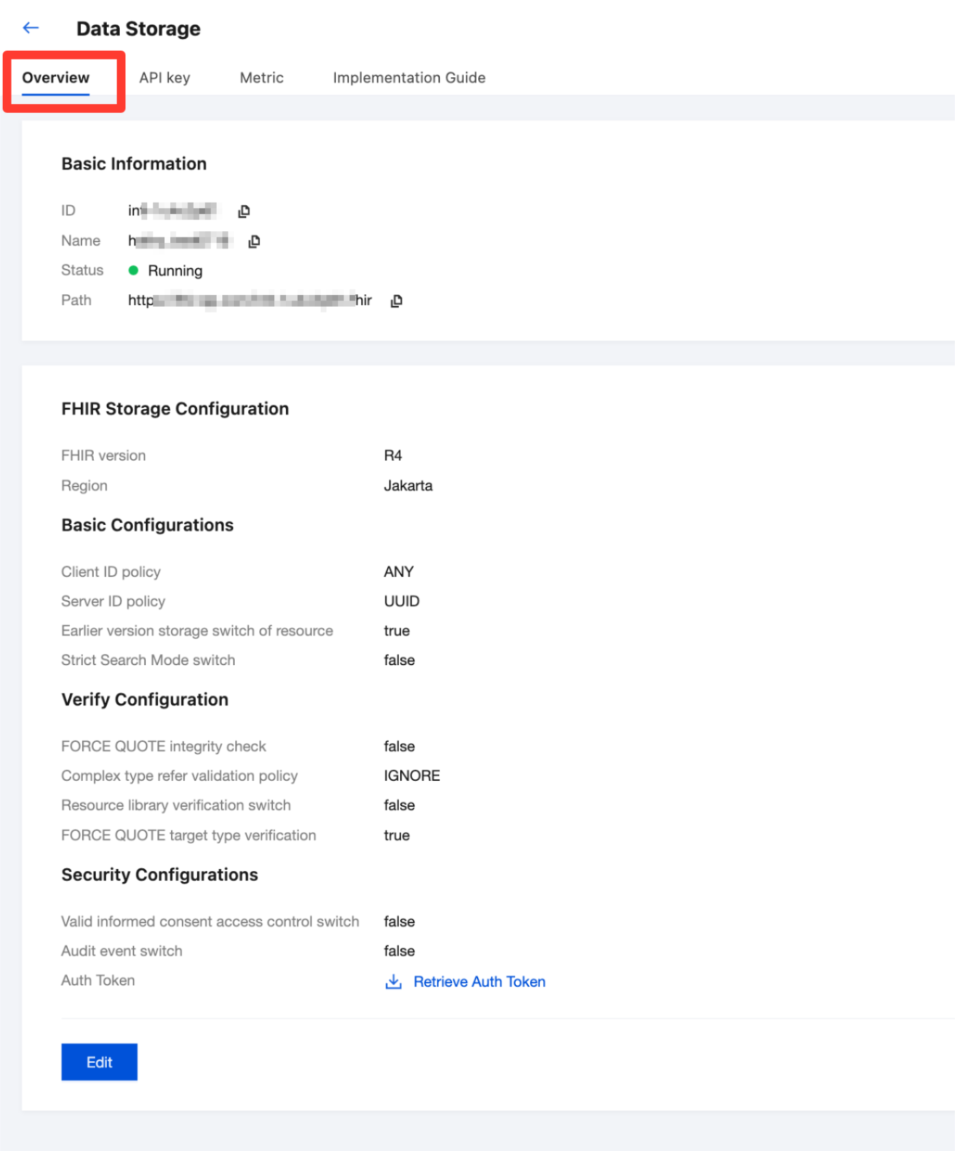Copy the Path URL
Screen dimensions: 955x1151
click(396, 301)
